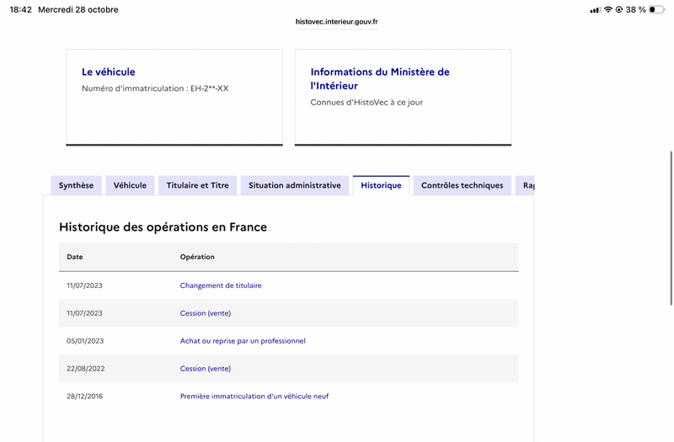
Task: Click the Le véhicule card heading
Action: (109, 72)
